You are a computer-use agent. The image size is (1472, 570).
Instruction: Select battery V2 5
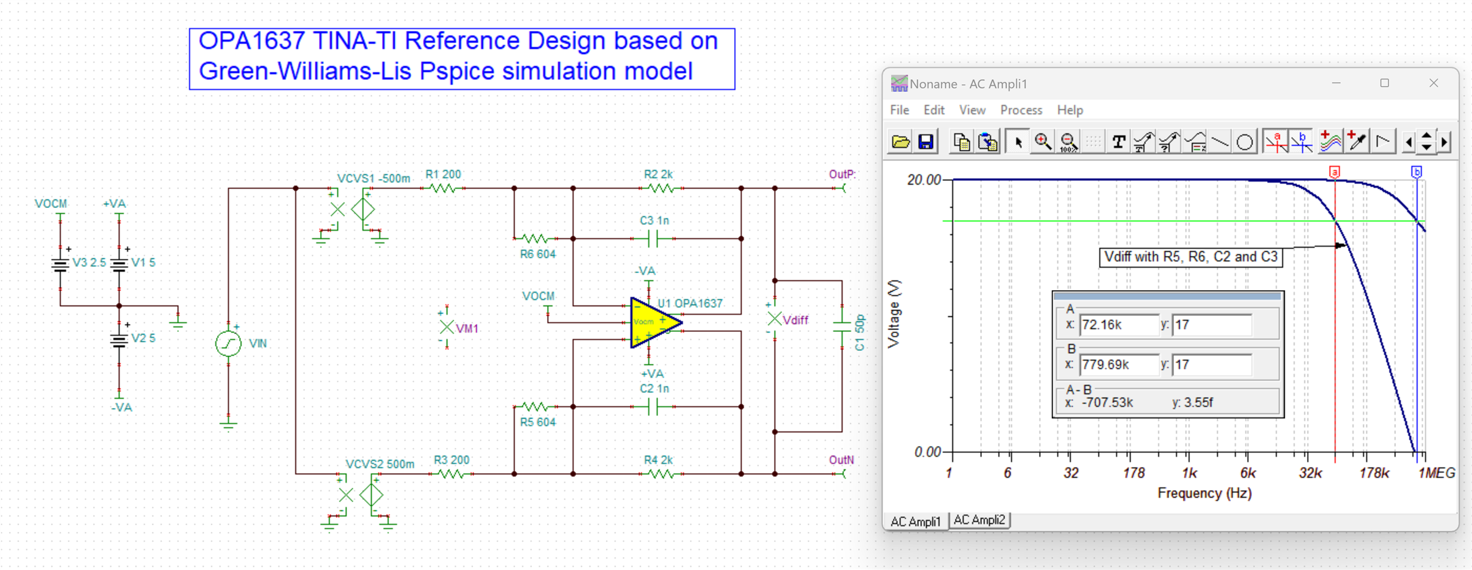click(x=119, y=340)
